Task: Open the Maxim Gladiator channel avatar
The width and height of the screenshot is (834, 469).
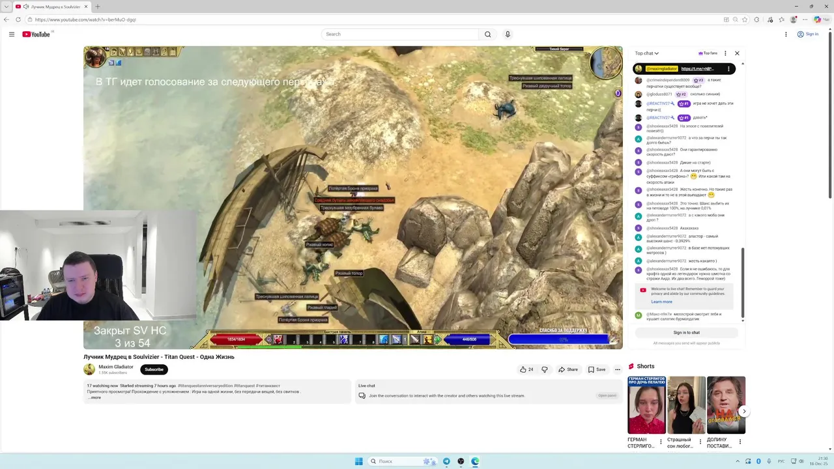Action: (89, 369)
